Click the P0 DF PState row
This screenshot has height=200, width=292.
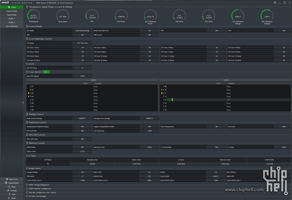[x=159, y=164]
